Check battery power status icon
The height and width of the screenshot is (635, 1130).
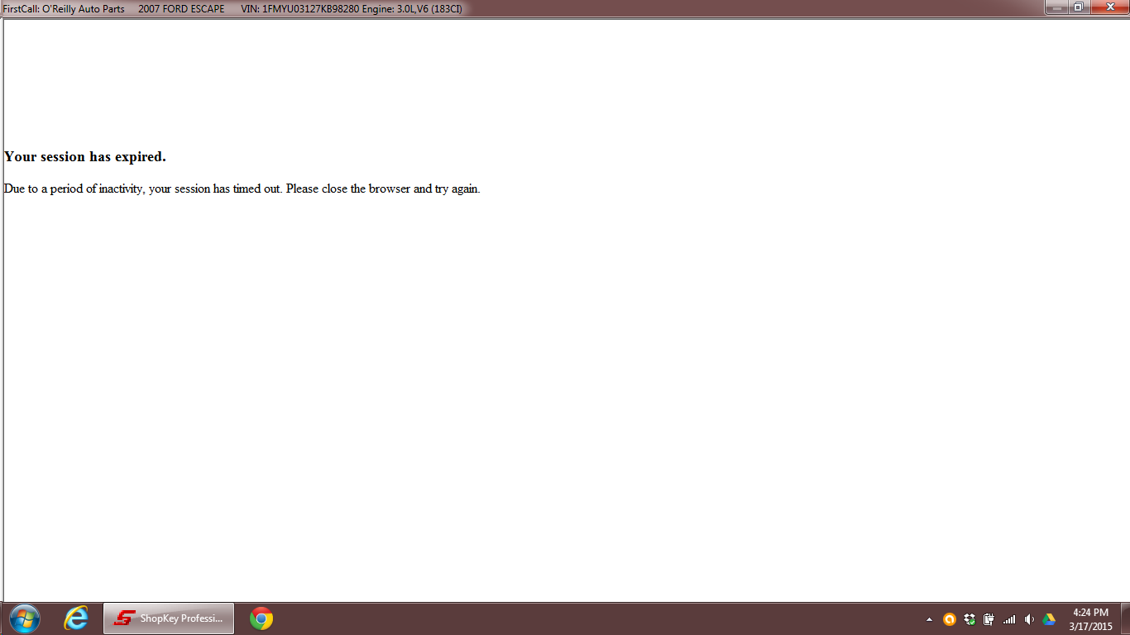989,619
